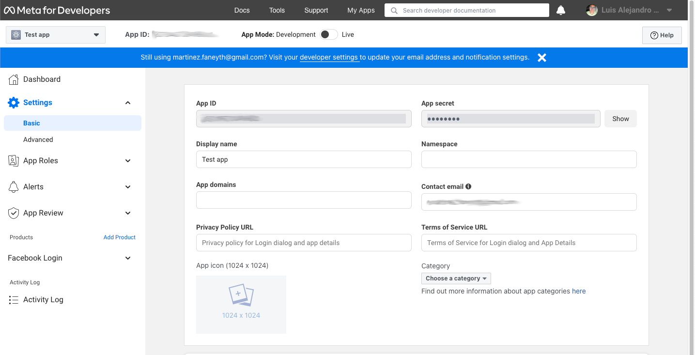Click the Dashboard house icon
The image size is (695, 355).
14,79
